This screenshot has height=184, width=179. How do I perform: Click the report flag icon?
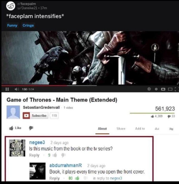point(171,129)
